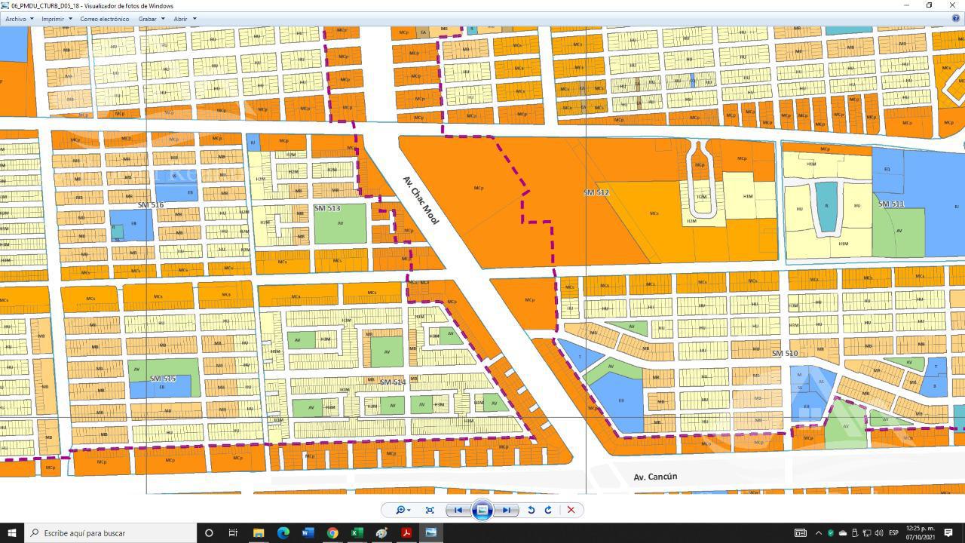Open Chrome from the taskbar
The height and width of the screenshot is (543, 965).
[332, 533]
